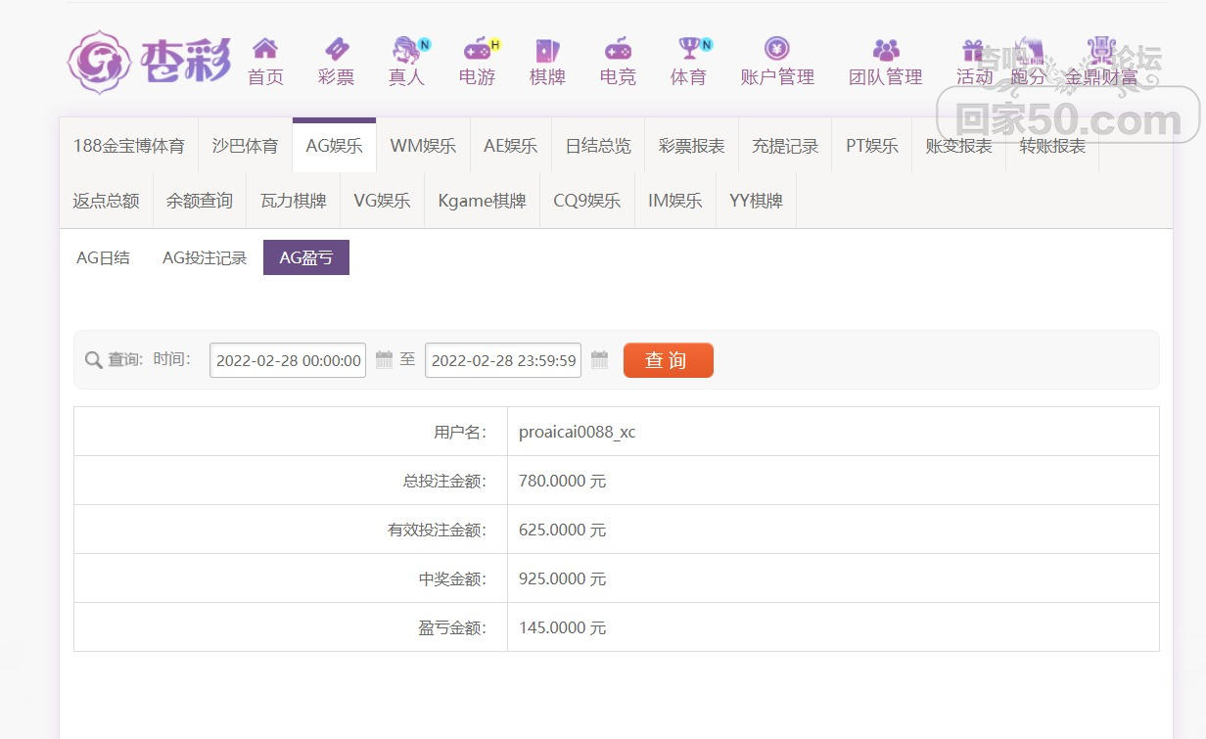
Task: Click the start time input field
Action: 288,360
